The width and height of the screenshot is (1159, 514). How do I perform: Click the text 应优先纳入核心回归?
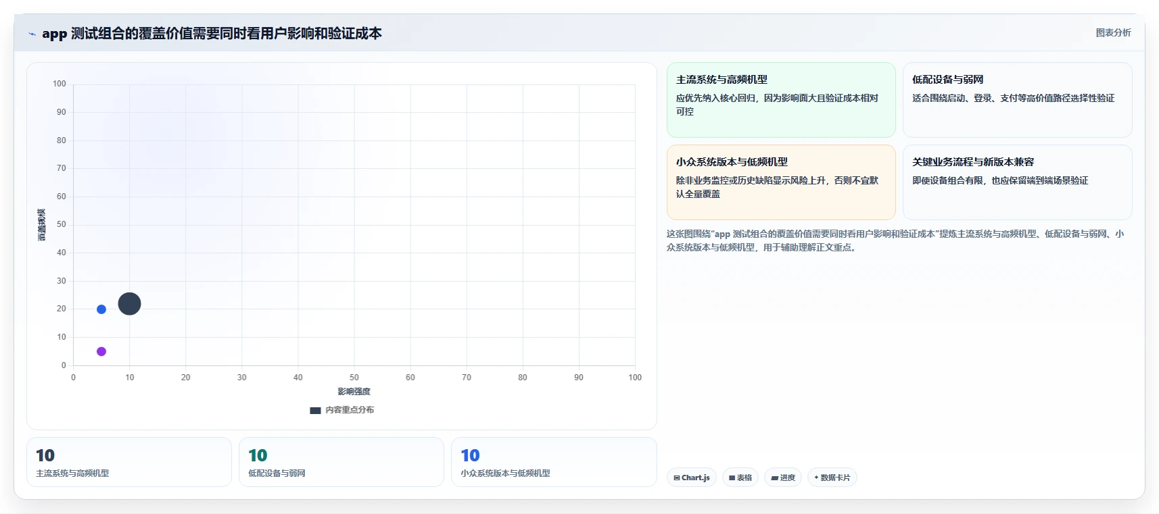pyautogui.click(x=778, y=105)
